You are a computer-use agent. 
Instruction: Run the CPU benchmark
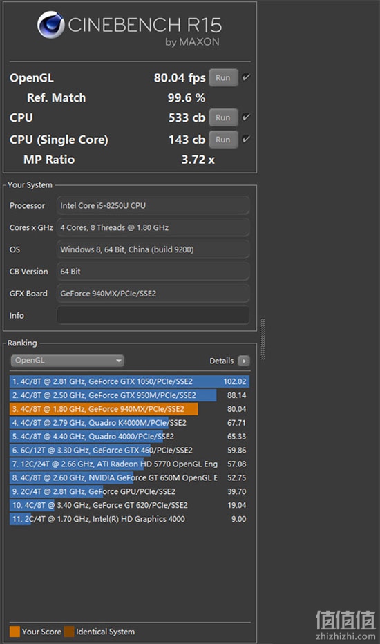coord(223,117)
